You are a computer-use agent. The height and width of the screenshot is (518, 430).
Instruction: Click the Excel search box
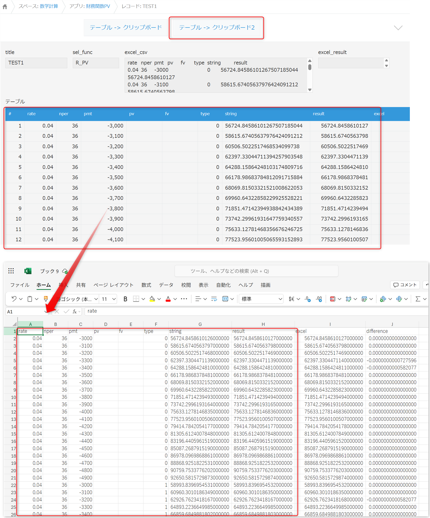(256, 271)
